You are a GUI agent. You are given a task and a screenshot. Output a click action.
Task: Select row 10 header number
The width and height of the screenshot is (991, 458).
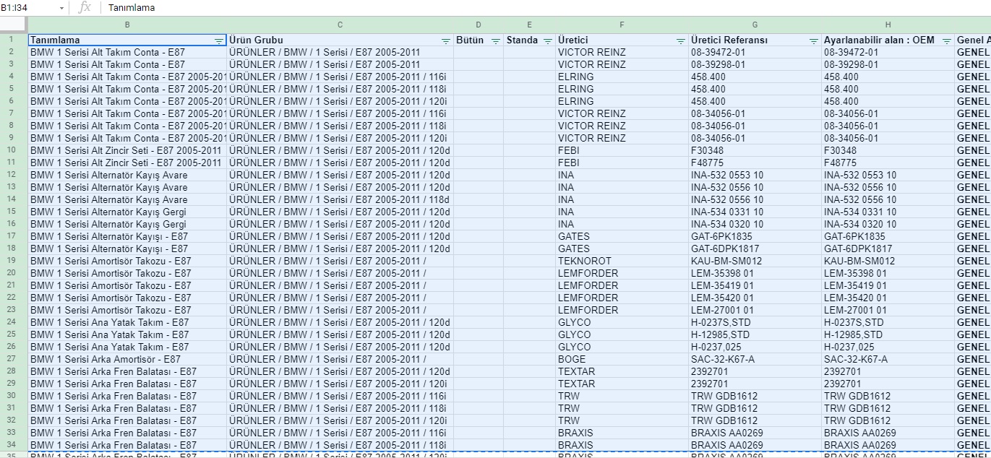(13, 150)
